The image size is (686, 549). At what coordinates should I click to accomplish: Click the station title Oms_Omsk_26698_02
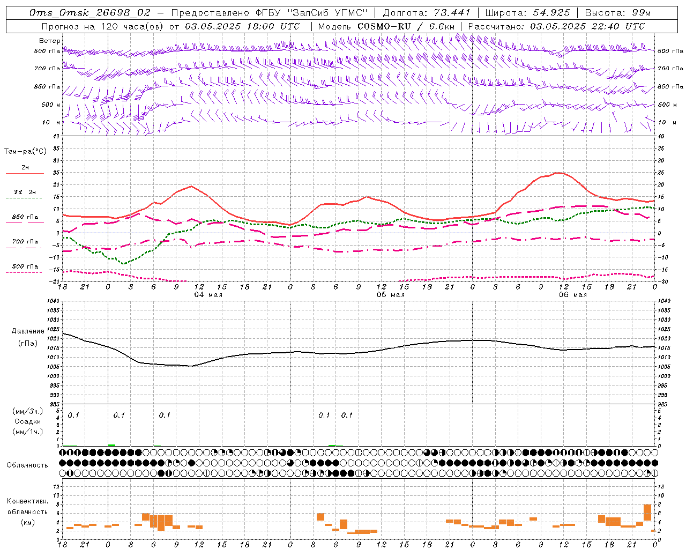point(90,13)
